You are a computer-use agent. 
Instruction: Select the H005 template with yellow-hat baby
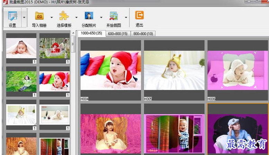[174, 70]
